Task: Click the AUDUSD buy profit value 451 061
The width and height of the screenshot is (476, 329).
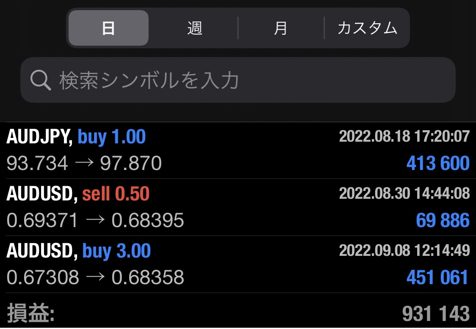Action: click(x=437, y=278)
